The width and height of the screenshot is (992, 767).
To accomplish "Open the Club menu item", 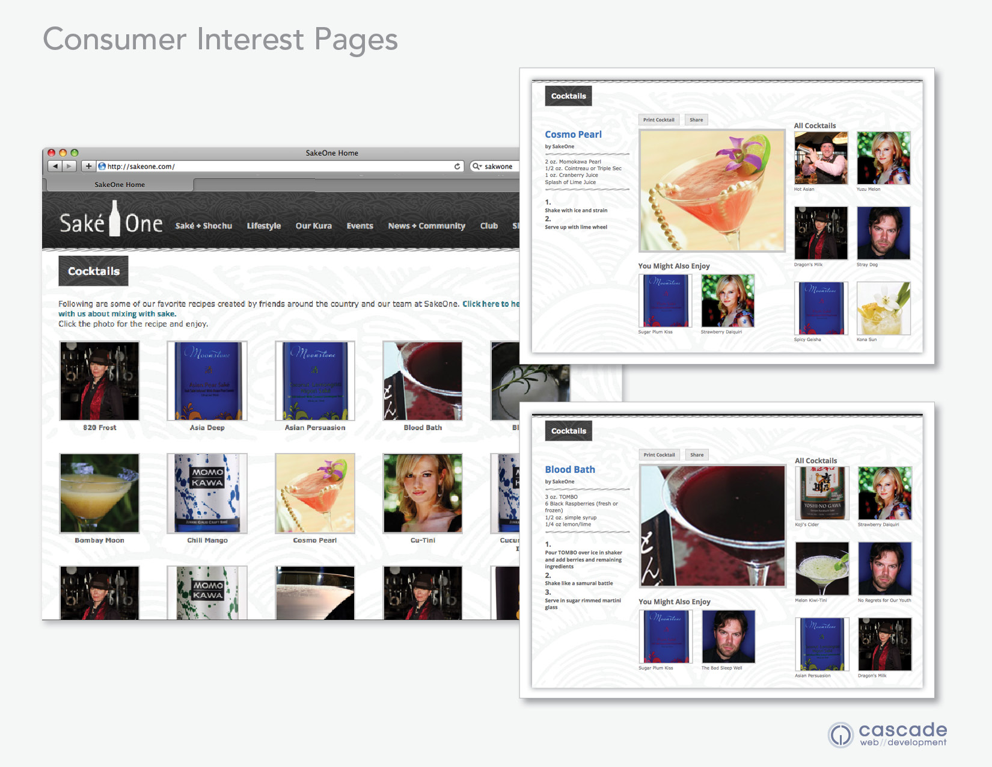I will point(489,226).
